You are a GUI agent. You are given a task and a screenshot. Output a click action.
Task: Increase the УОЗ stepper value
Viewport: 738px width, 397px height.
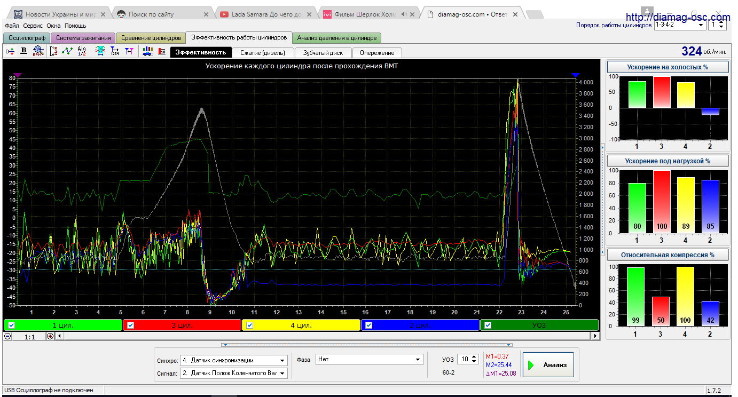pos(474,357)
